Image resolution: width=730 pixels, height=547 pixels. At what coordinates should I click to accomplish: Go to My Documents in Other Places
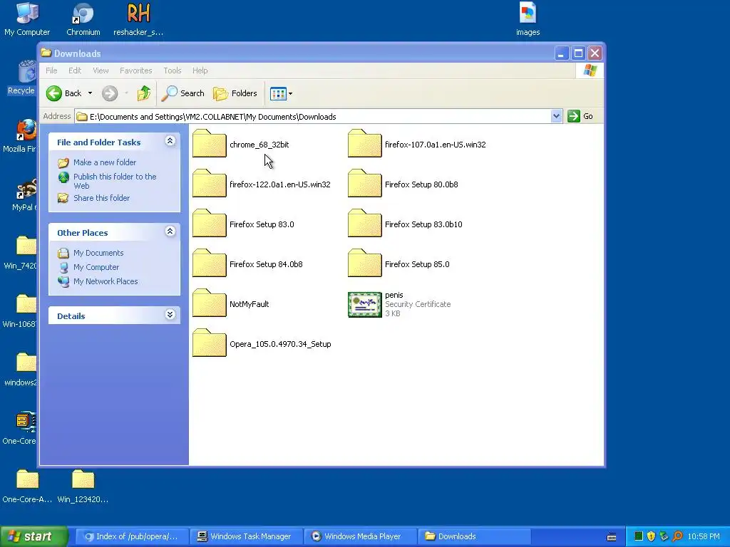98,253
